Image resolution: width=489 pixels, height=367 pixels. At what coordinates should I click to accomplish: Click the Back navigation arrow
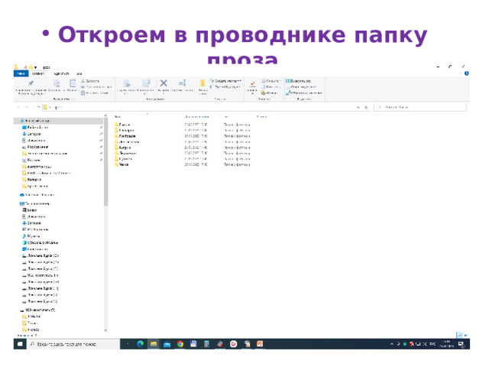click(18, 107)
